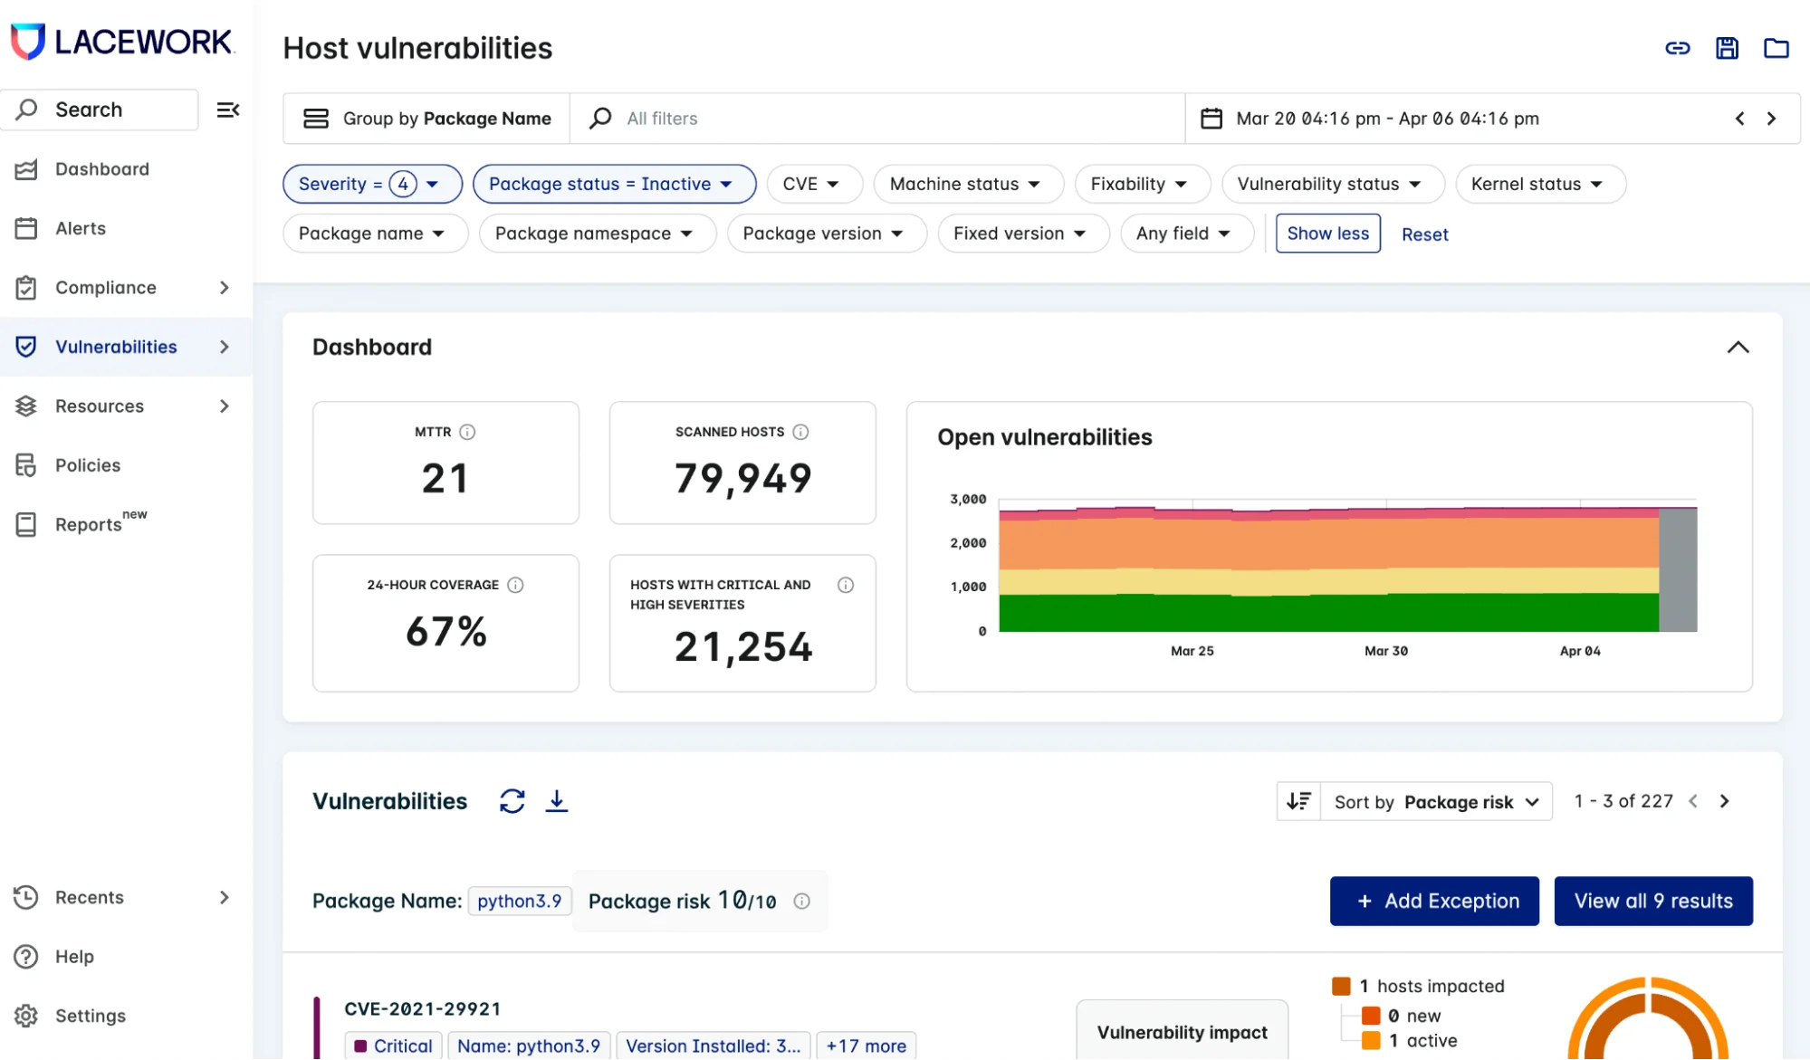Open Vulnerabilities in the sidebar
The height and width of the screenshot is (1060, 1810).
(x=116, y=347)
